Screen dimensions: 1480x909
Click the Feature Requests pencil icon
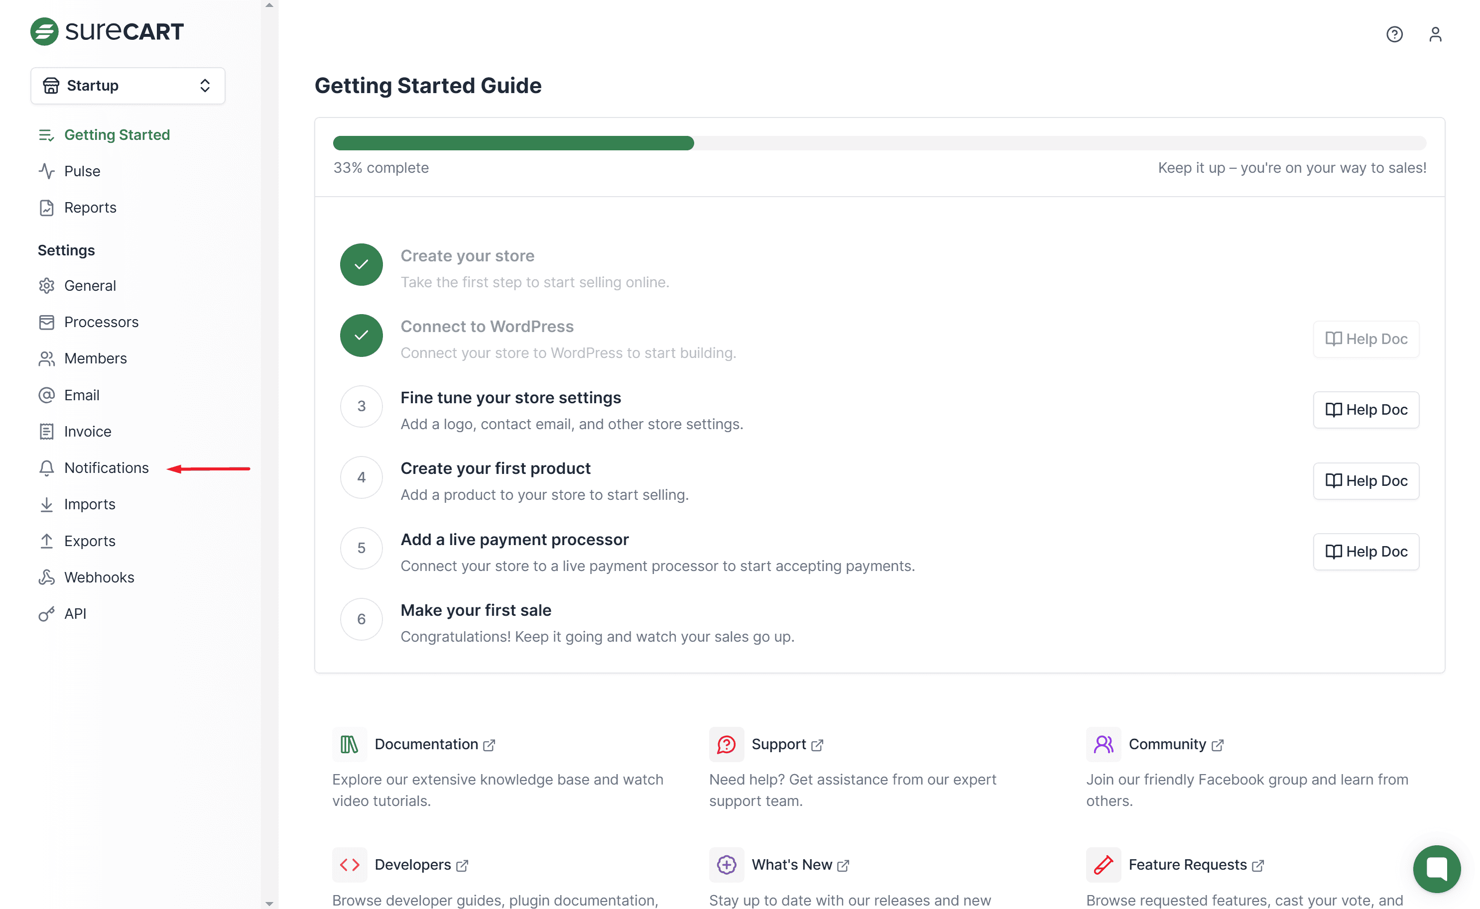(1103, 865)
